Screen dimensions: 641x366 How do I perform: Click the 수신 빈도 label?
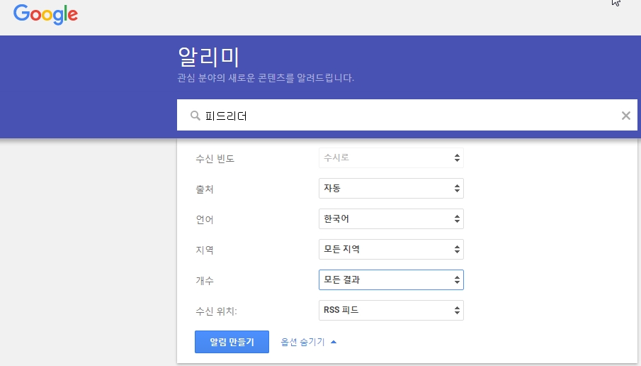pos(215,159)
